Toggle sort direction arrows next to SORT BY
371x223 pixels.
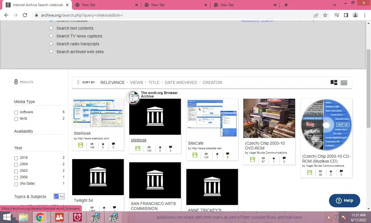click(78, 82)
